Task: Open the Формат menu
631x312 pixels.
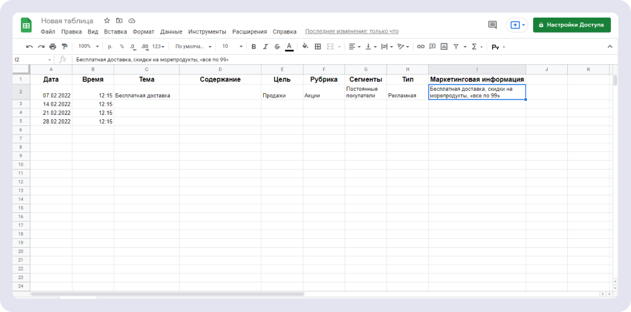Action: [143, 32]
